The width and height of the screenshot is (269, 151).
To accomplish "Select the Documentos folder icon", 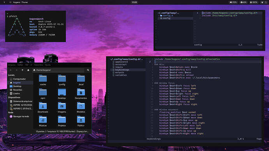I will click(81, 92).
